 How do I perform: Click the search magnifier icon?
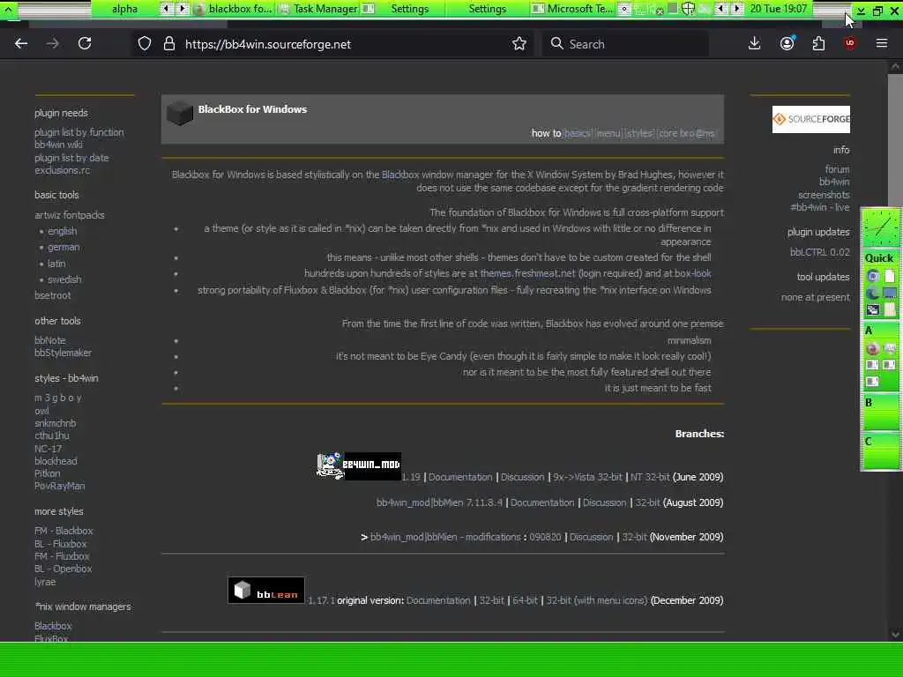(556, 44)
